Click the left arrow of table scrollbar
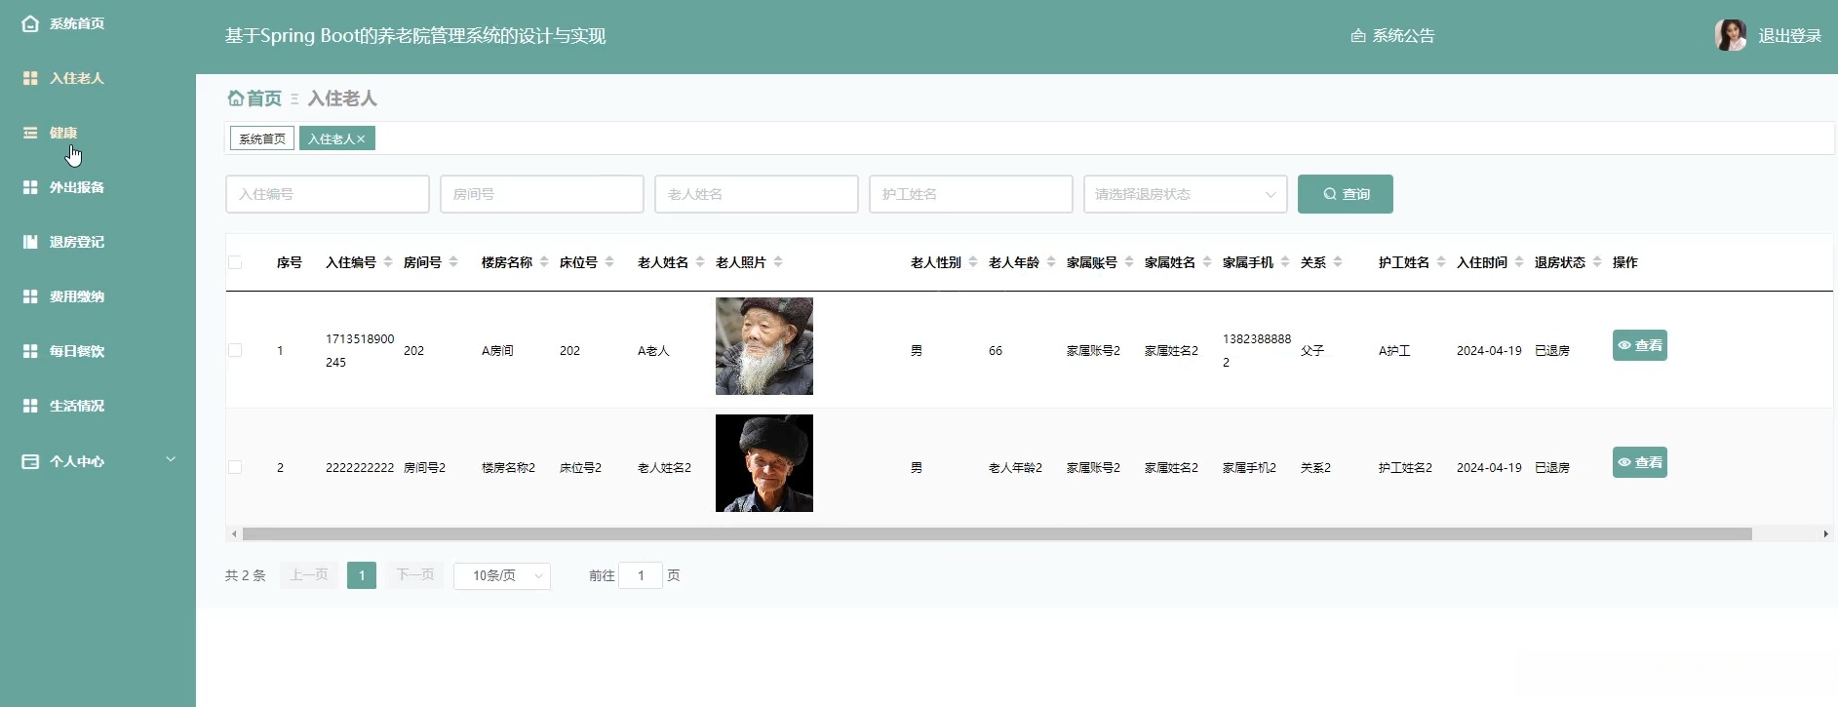This screenshot has height=707, width=1838. (233, 534)
